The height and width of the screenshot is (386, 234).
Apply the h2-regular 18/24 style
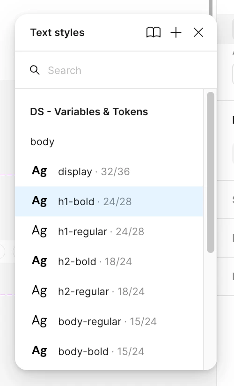tap(109, 291)
